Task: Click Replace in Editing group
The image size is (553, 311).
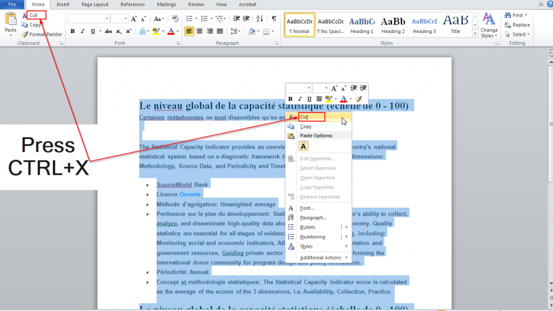Action: [517, 25]
